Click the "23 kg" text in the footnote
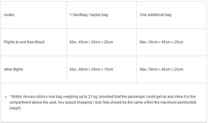This screenshot has height=123, width=208. click(x=80, y=97)
